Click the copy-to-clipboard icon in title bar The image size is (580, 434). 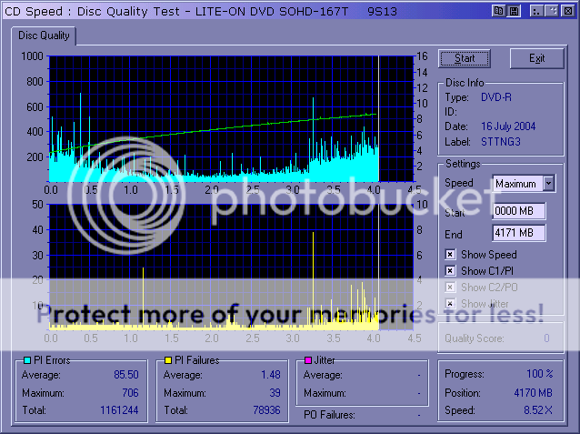pyautogui.click(x=499, y=10)
